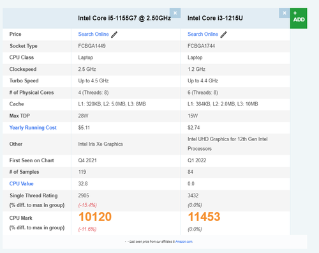The width and height of the screenshot is (319, 253).
Task: Click the 4 (Threads: 8) cores value
Action: [x=93, y=93]
